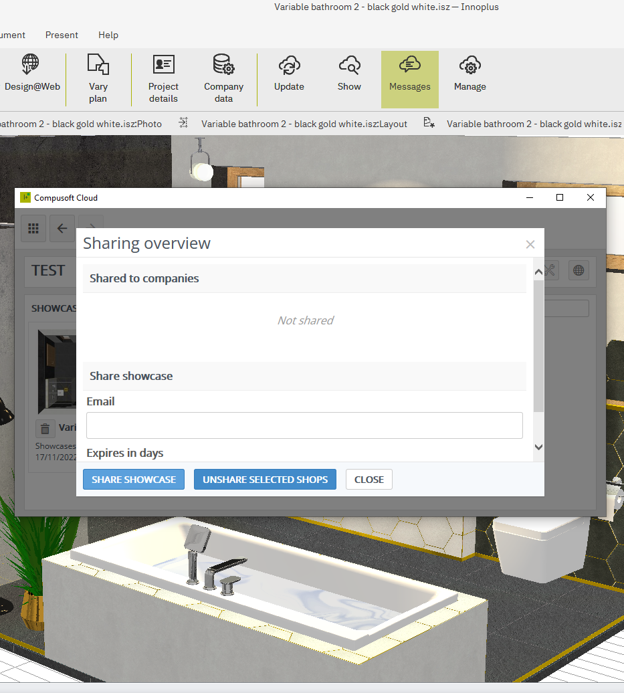Image resolution: width=624 pixels, height=693 pixels.
Task: Open the Help menu
Action: (x=108, y=35)
